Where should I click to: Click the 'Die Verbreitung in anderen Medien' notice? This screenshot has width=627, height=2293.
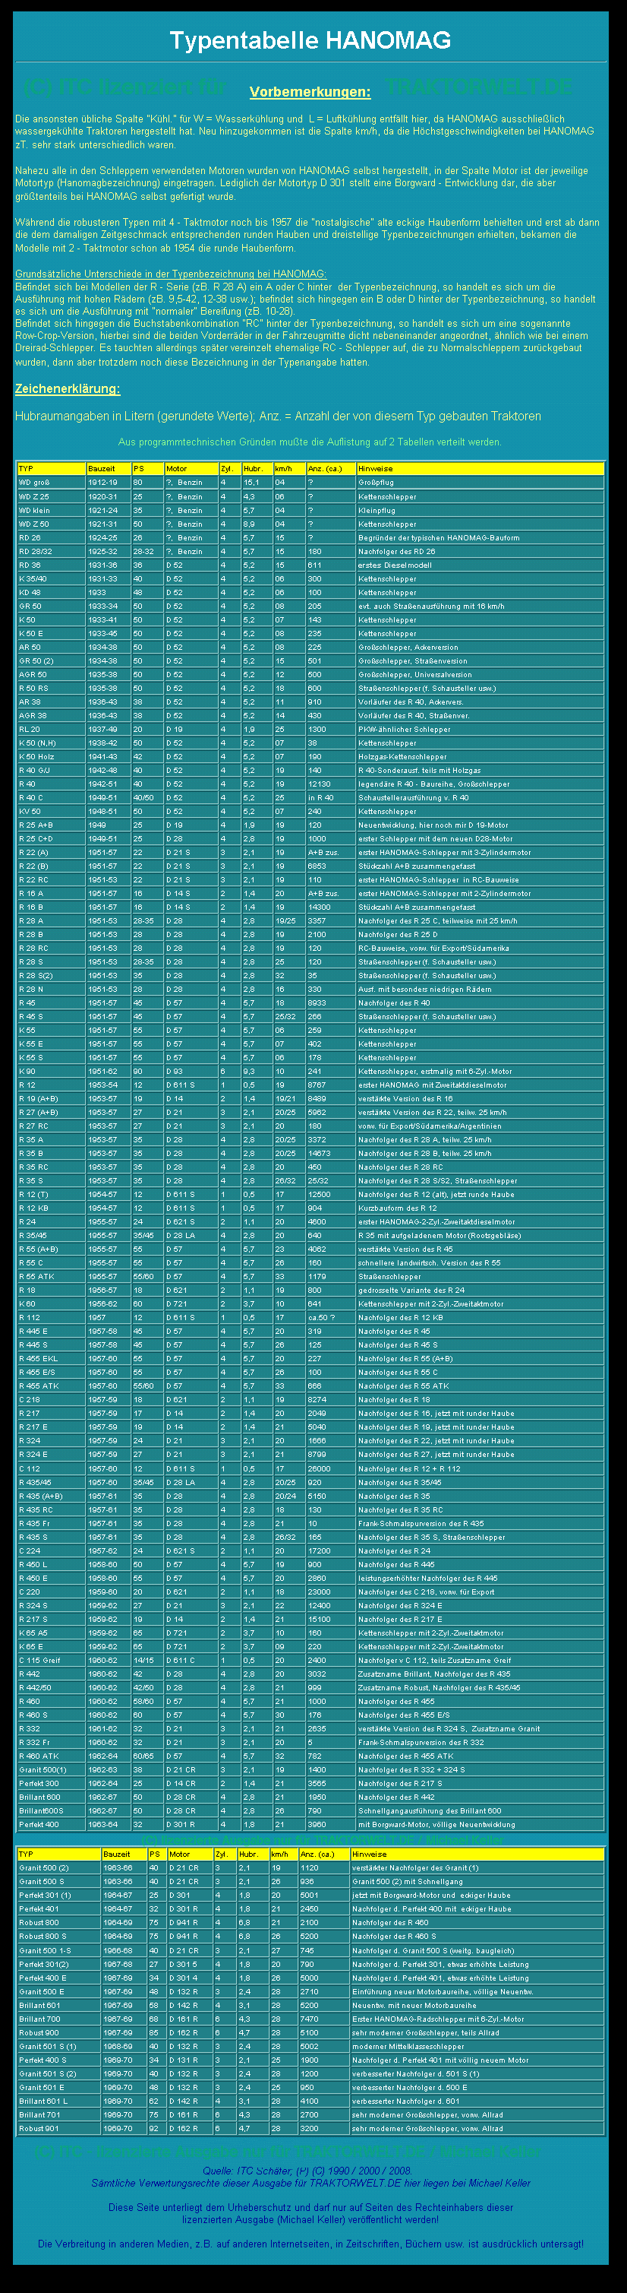310,2244
